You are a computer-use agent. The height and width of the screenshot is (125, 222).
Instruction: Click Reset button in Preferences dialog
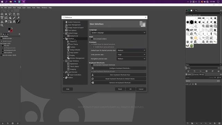pos(120,89)
